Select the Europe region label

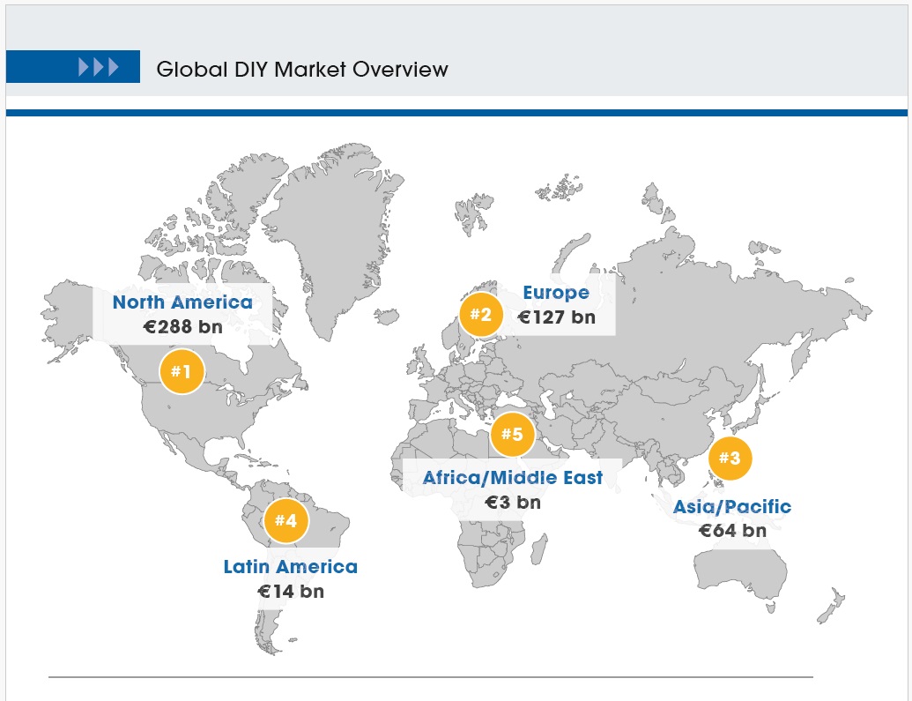555,293
